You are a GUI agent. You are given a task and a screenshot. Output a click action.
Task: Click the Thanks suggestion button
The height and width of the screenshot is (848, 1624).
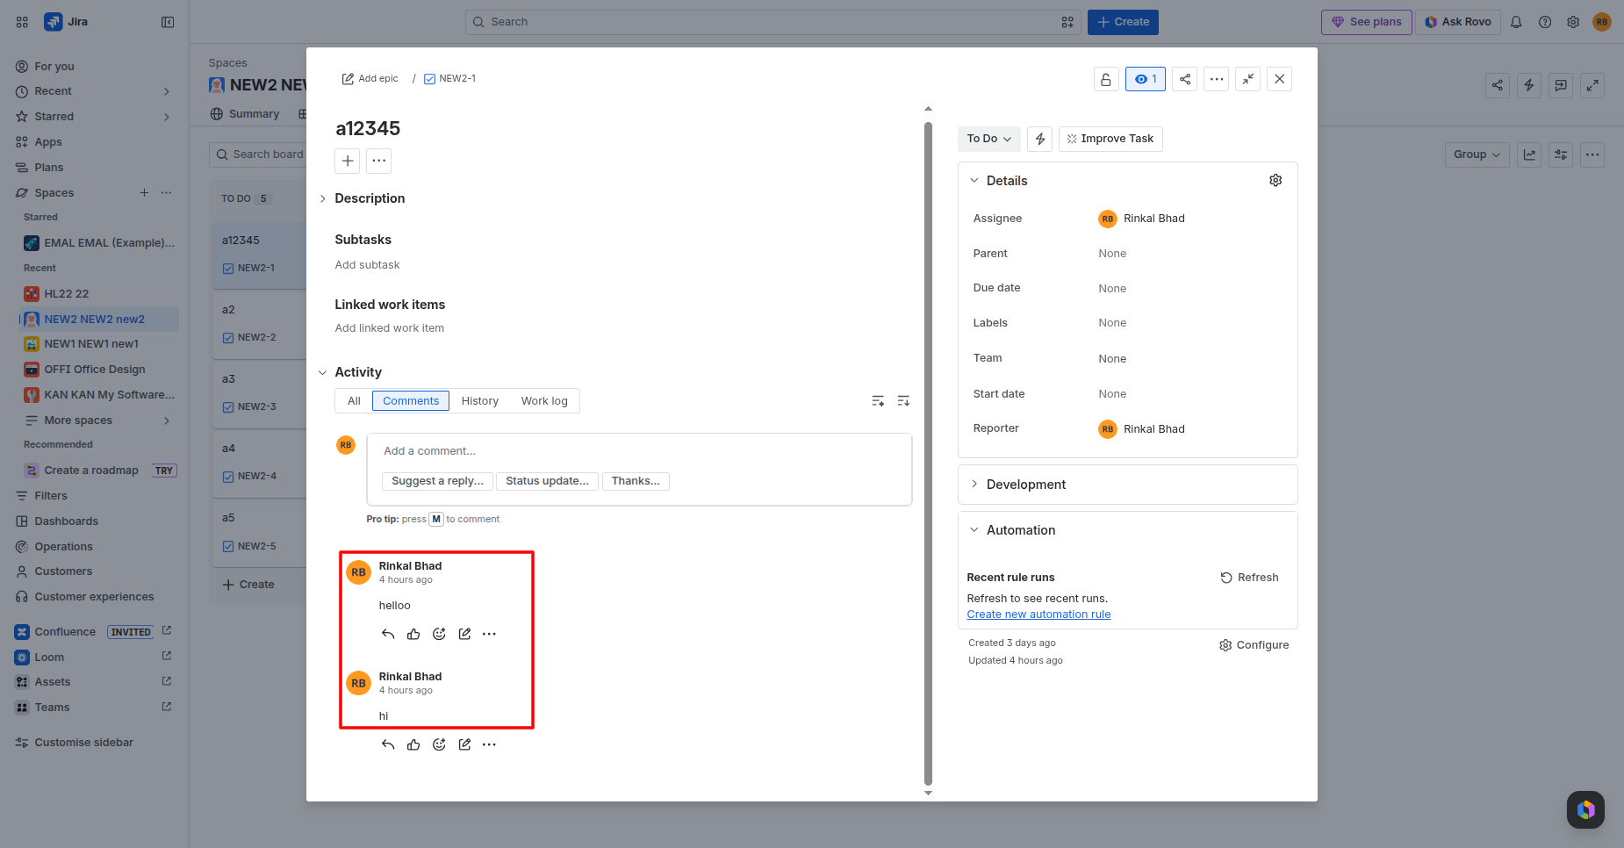coord(636,481)
